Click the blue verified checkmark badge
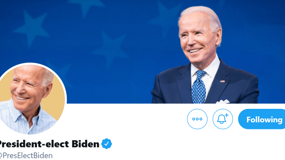The height and width of the screenshot is (160, 285). pyautogui.click(x=106, y=144)
